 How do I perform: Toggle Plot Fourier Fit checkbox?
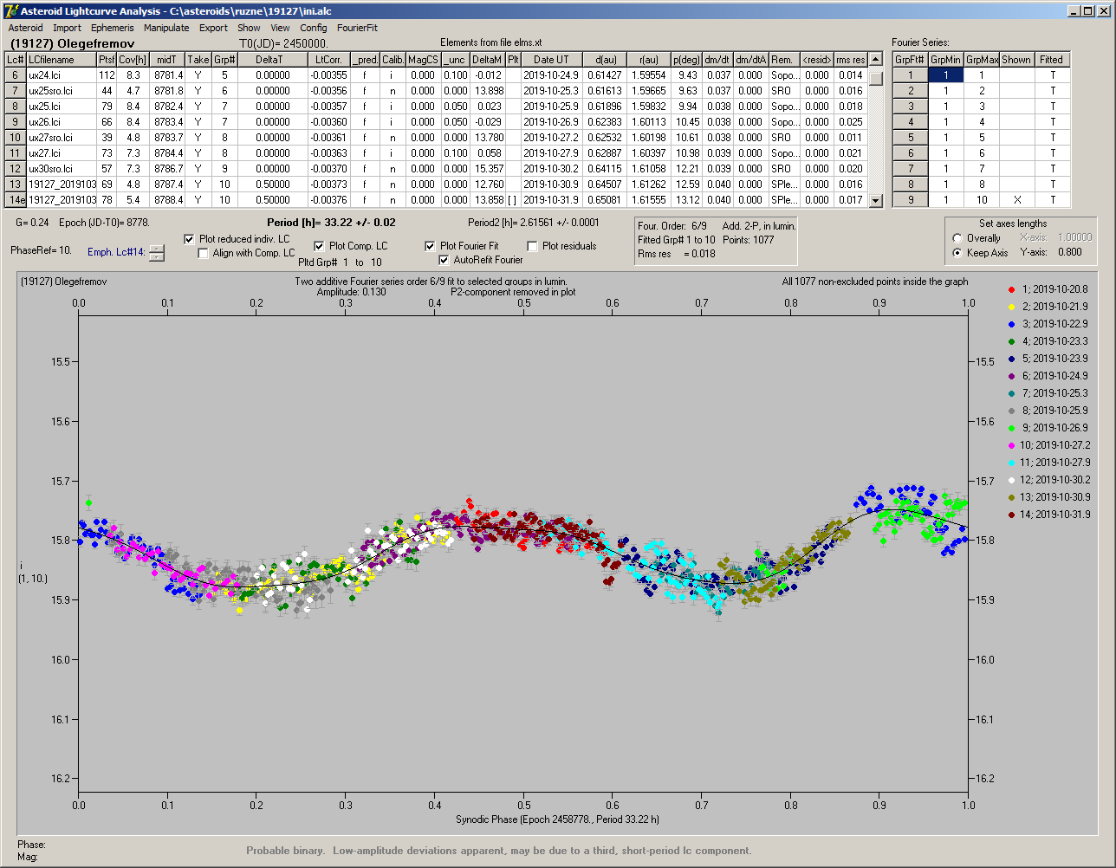[430, 246]
